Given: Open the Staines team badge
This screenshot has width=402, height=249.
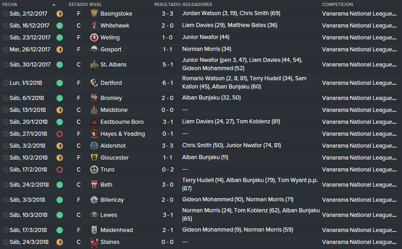Looking at the screenshot, I should [x=94, y=242].
